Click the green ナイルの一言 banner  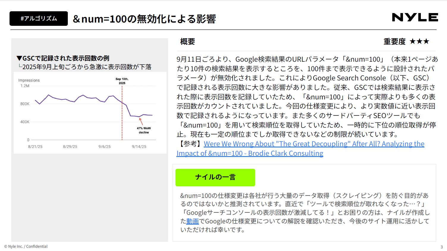215,177
